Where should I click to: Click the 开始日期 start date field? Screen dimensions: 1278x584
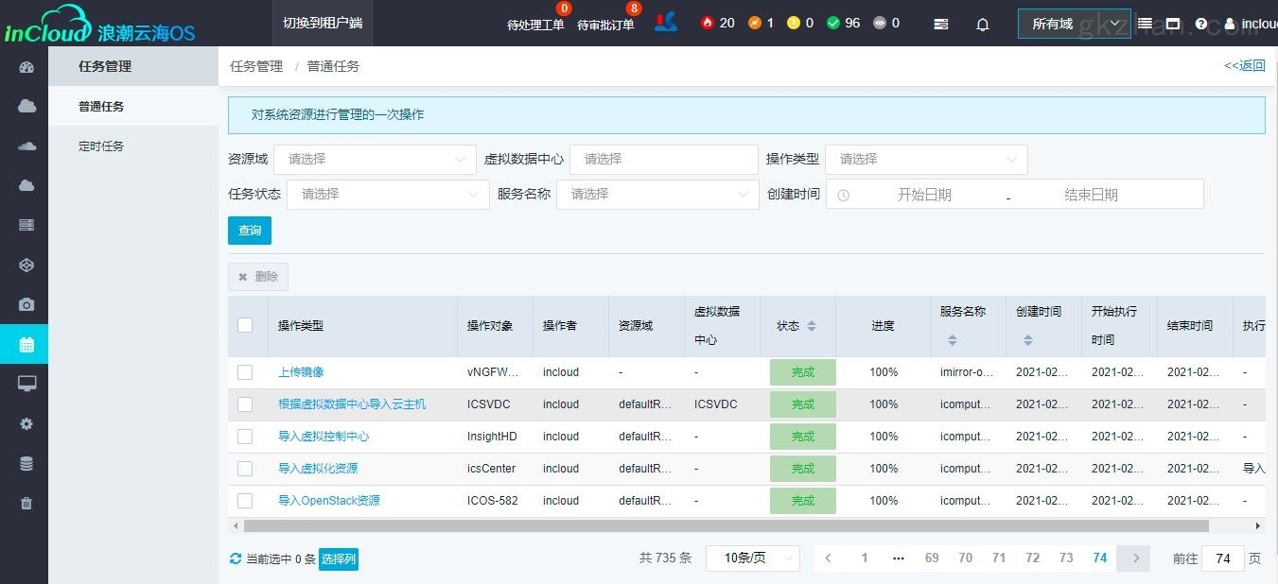click(924, 195)
